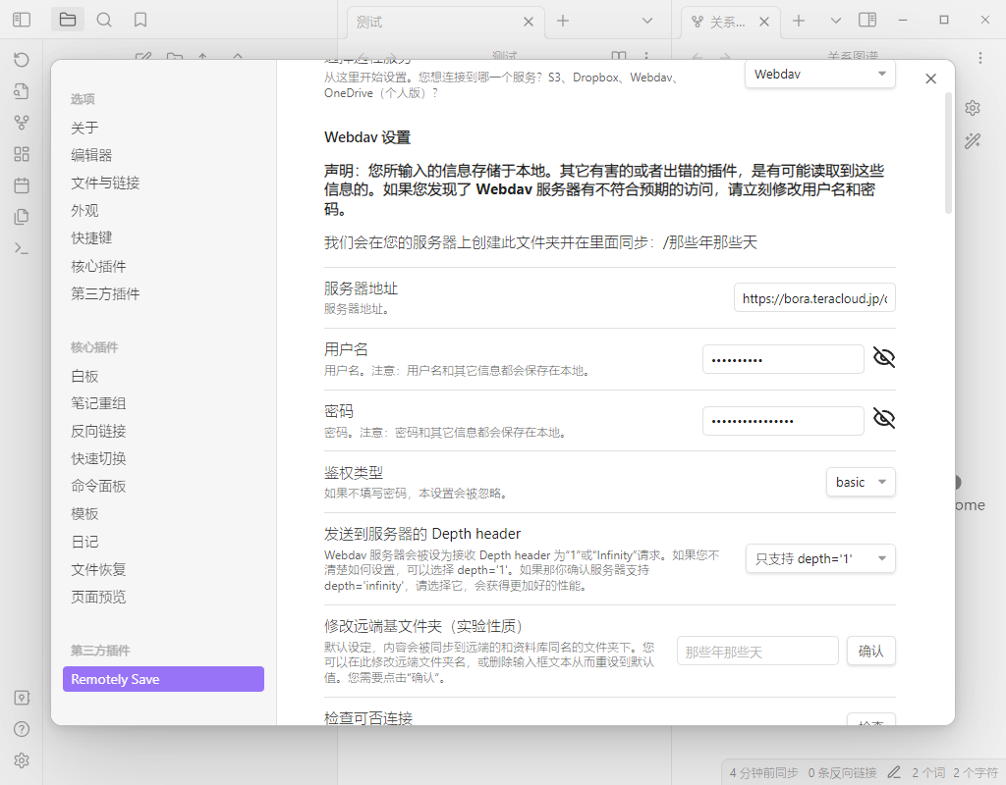Open command palette ribbon icon

click(x=22, y=248)
